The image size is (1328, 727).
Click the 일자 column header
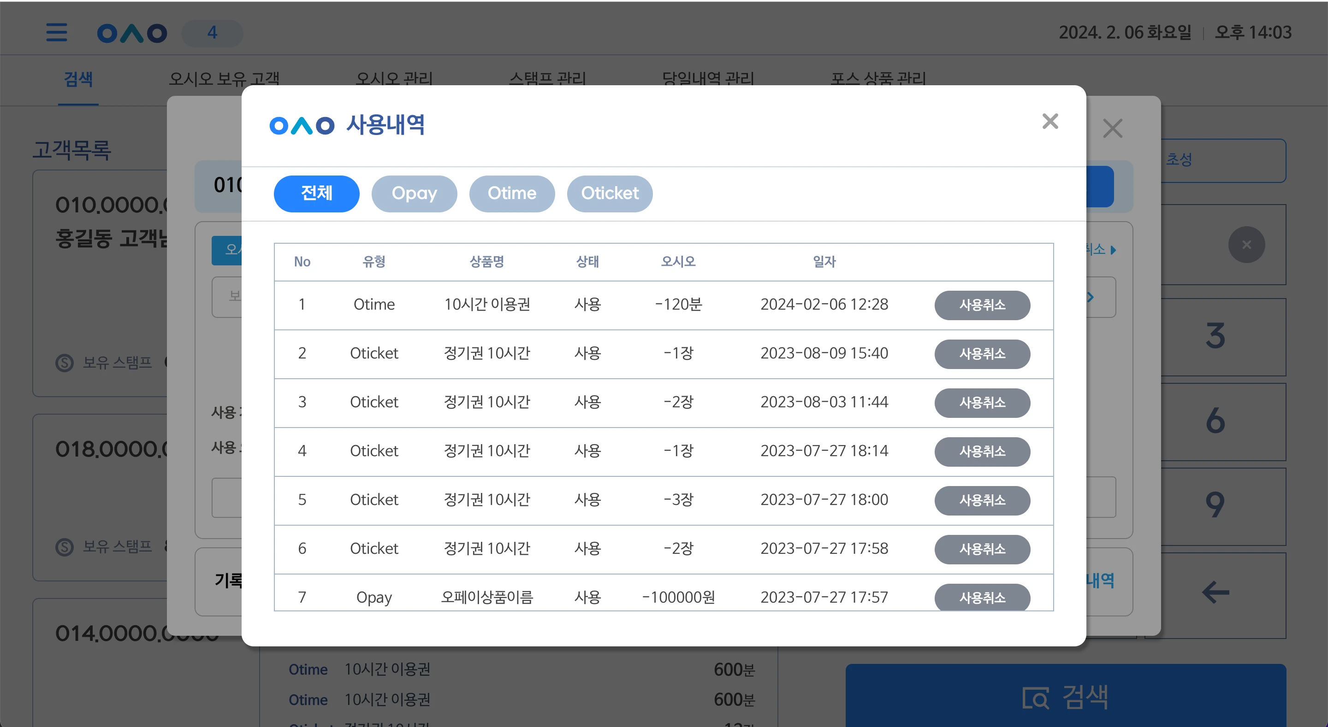[x=824, y=262]
